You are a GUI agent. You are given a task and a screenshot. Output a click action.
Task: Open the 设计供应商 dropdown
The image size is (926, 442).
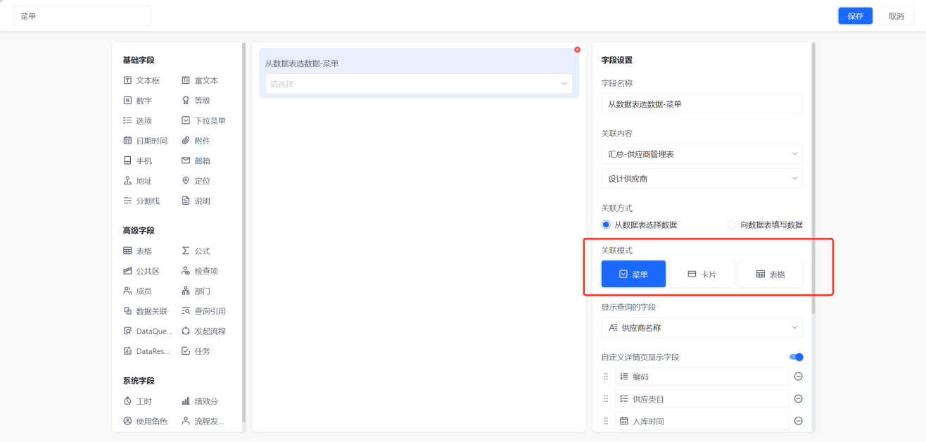tap(702, 179)
